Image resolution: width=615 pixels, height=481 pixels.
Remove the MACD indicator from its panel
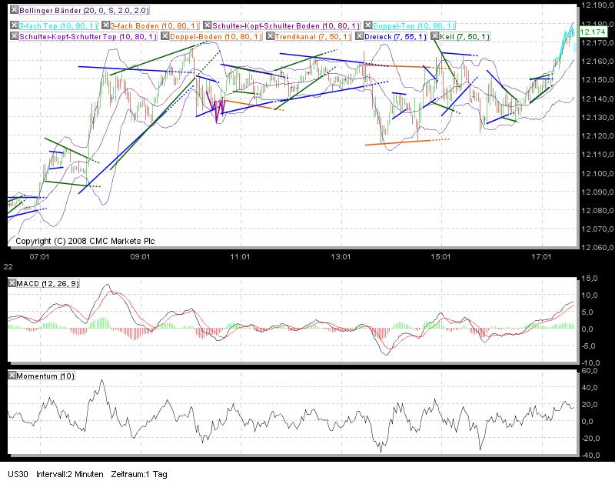11,282
